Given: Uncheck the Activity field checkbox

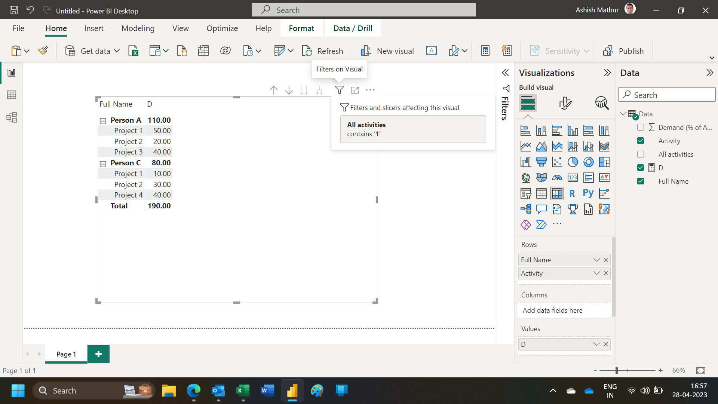Looking at the screenshot, I should (641, 141).
